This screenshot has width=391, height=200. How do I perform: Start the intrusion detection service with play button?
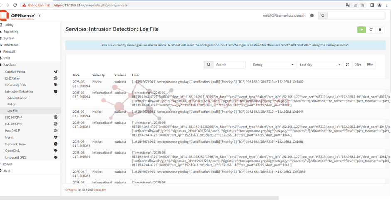[361, 29]
